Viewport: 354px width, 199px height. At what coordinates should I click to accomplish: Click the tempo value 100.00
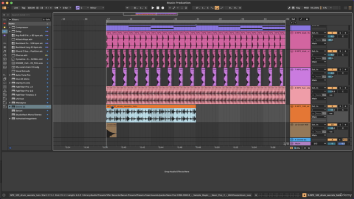[31, 8]
